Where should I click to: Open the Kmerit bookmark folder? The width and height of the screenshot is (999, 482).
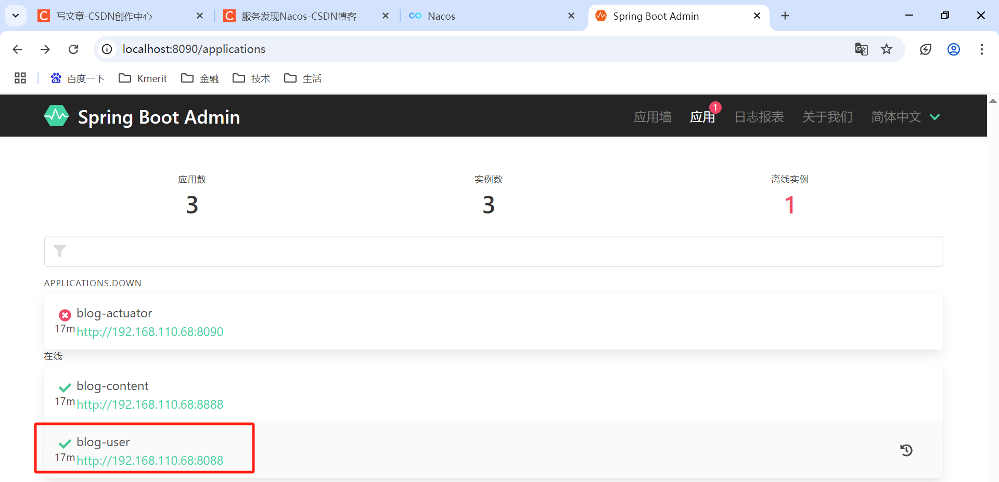click(x=143, y=78)
